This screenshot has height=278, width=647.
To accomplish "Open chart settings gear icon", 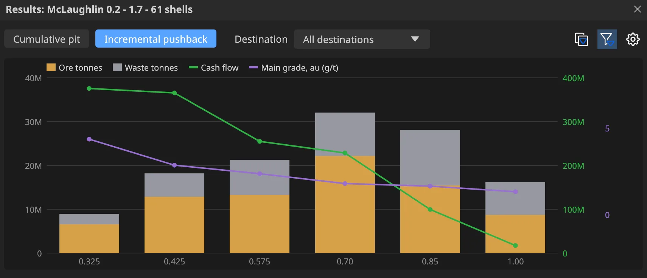I will pos(633,39).
